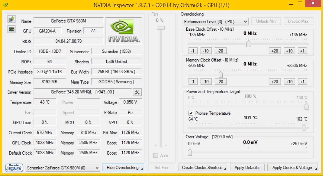Click the Memory field showing 810 MHz

tap(88, 133)
